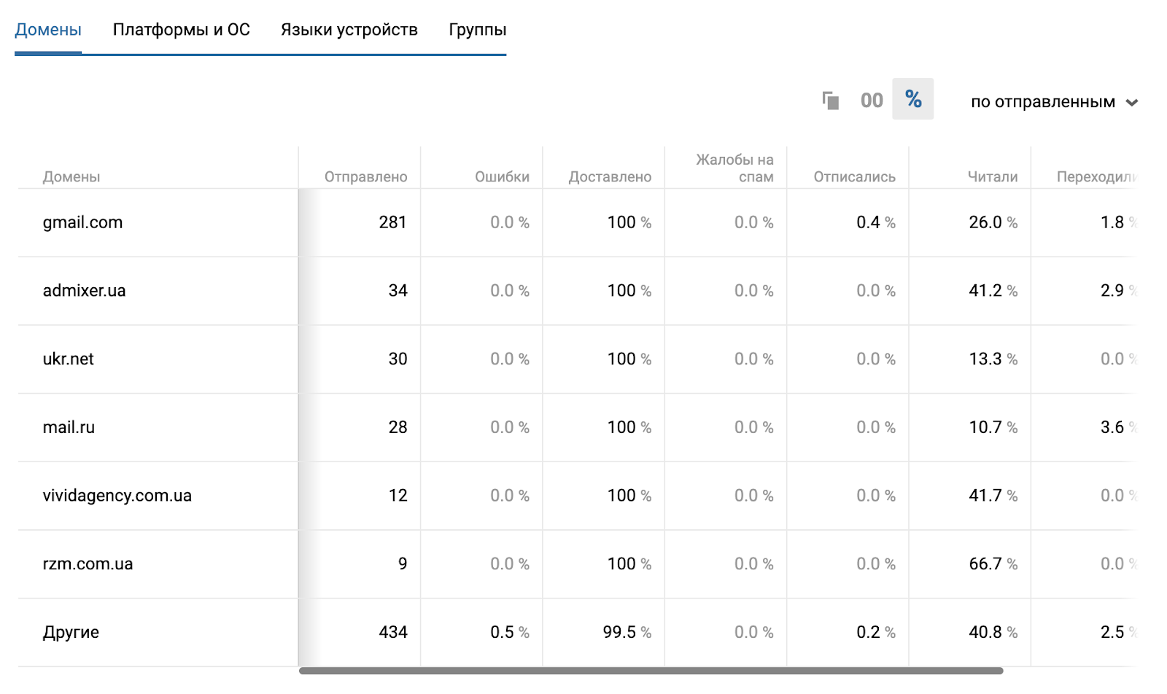Click the 99.5 % delivered value

click(627, 633)
